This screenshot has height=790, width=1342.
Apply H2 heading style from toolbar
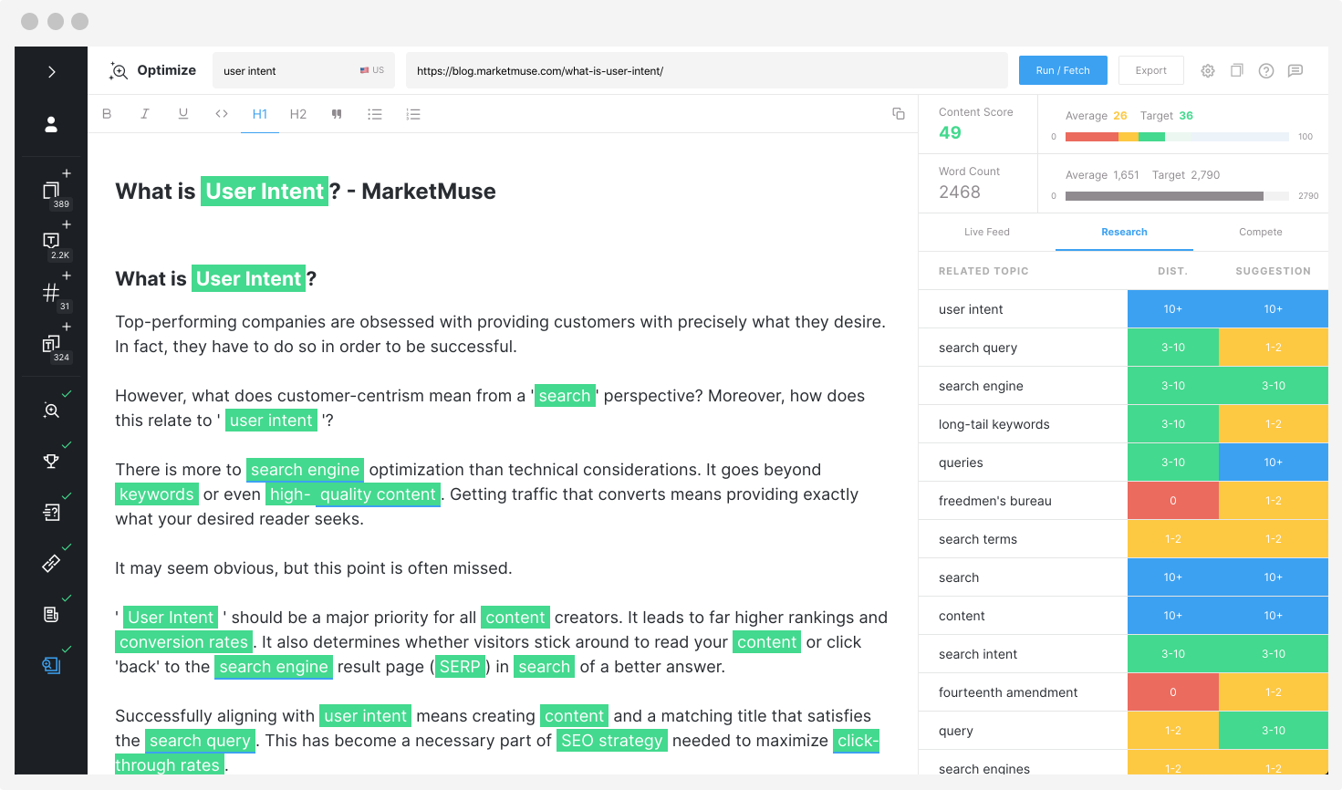297,113
